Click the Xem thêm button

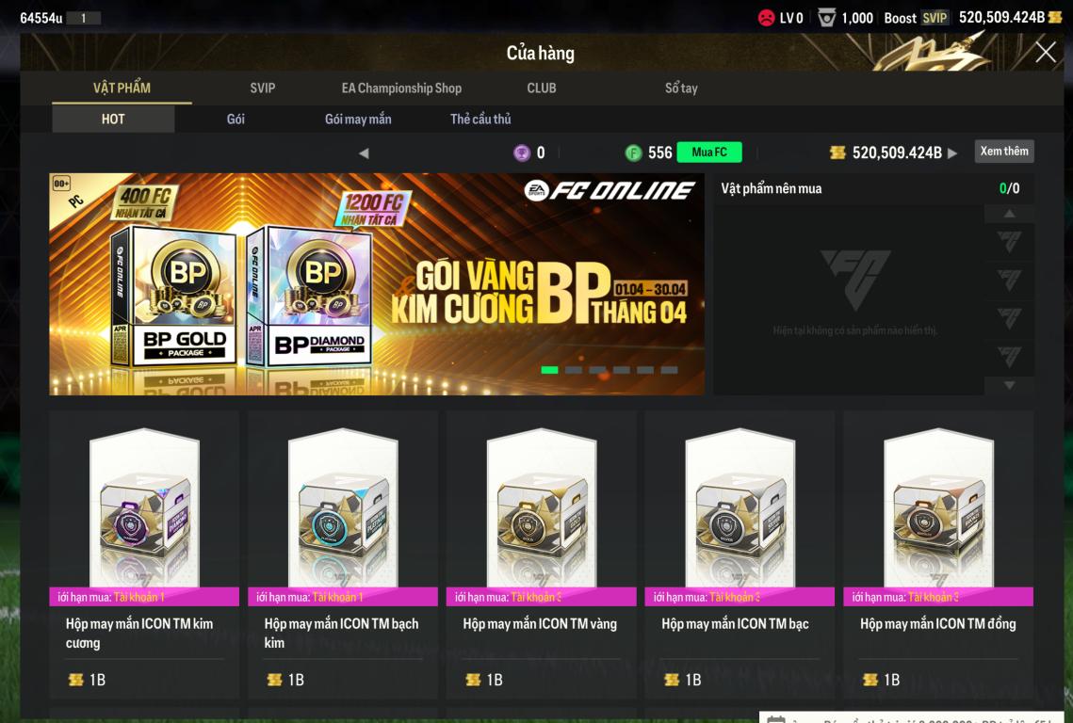click(x=1004, y=152)
